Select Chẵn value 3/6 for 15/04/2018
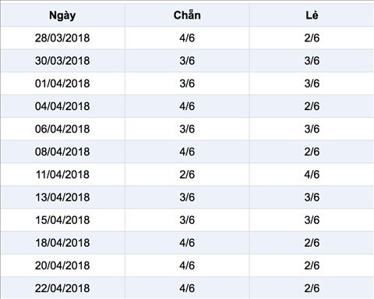The width and height of the screenshot is (374, 299). pyautogui.click(x=187, y=220)
